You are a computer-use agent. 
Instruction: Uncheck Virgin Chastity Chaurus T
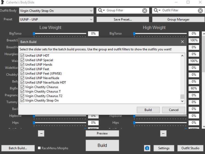tap(22, 91)
